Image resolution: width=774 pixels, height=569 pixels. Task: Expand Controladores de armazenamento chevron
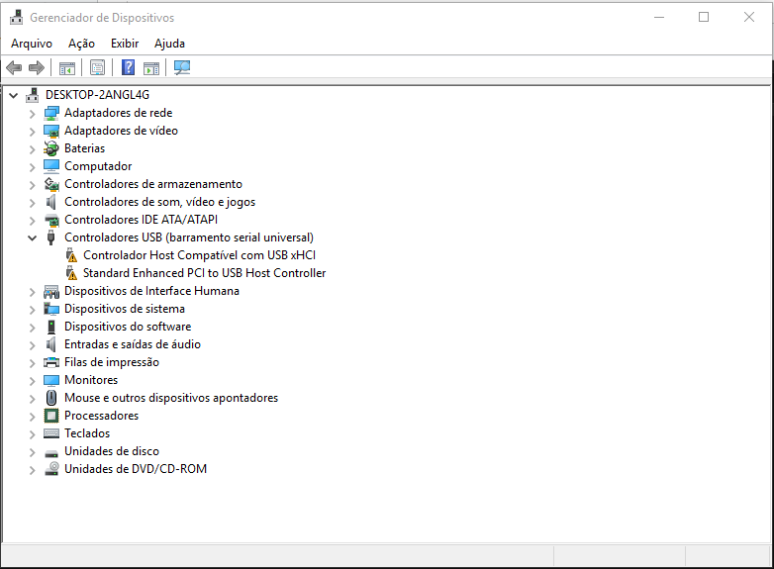(32, 185)
